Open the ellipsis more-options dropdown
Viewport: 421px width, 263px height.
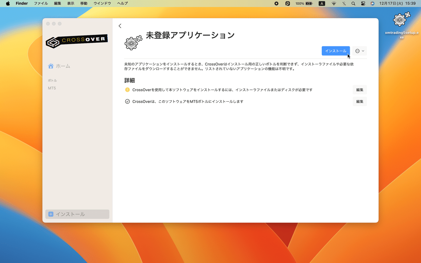[x=360, y=51]
